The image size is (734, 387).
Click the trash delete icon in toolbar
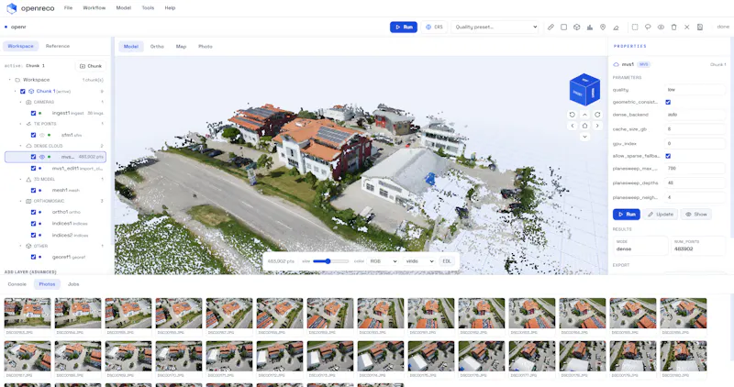coord(674,28)
